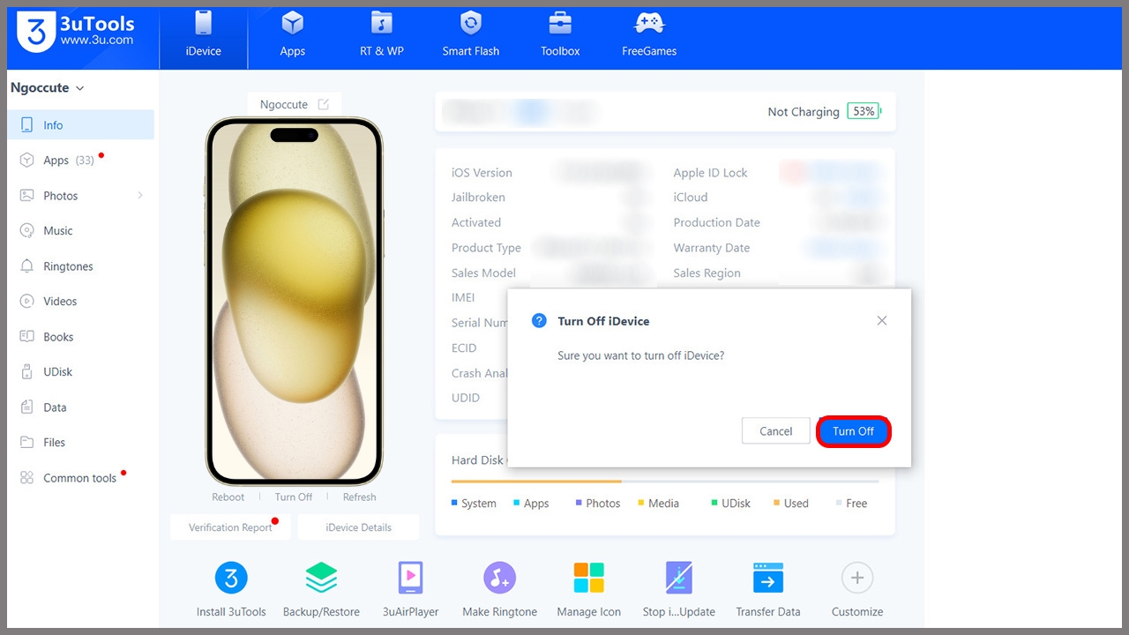Click the Make Ringtone icon
The image size is (1129, 635).
pyautogui.click(x=499, y=579)
